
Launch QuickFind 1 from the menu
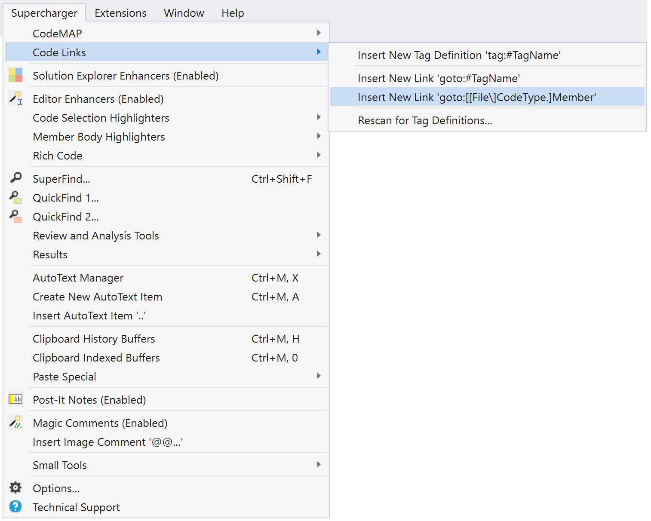pyautogui.click(x=166, y=198)
